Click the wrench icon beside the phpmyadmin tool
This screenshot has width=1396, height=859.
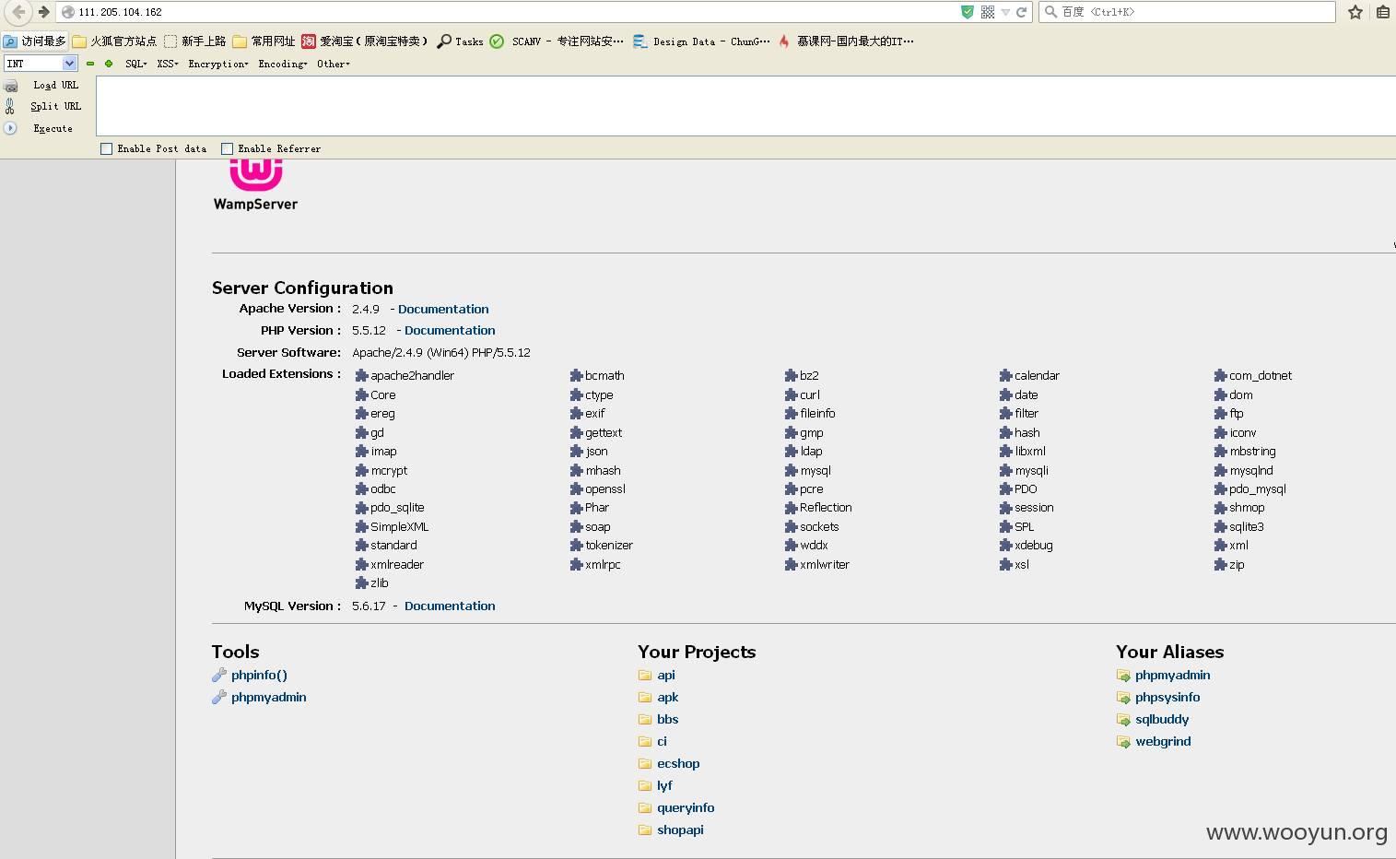219,697
